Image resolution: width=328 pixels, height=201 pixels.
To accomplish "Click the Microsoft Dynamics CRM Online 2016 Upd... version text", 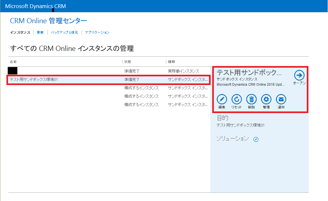I will pyautogui.click(x=251, y=84).
